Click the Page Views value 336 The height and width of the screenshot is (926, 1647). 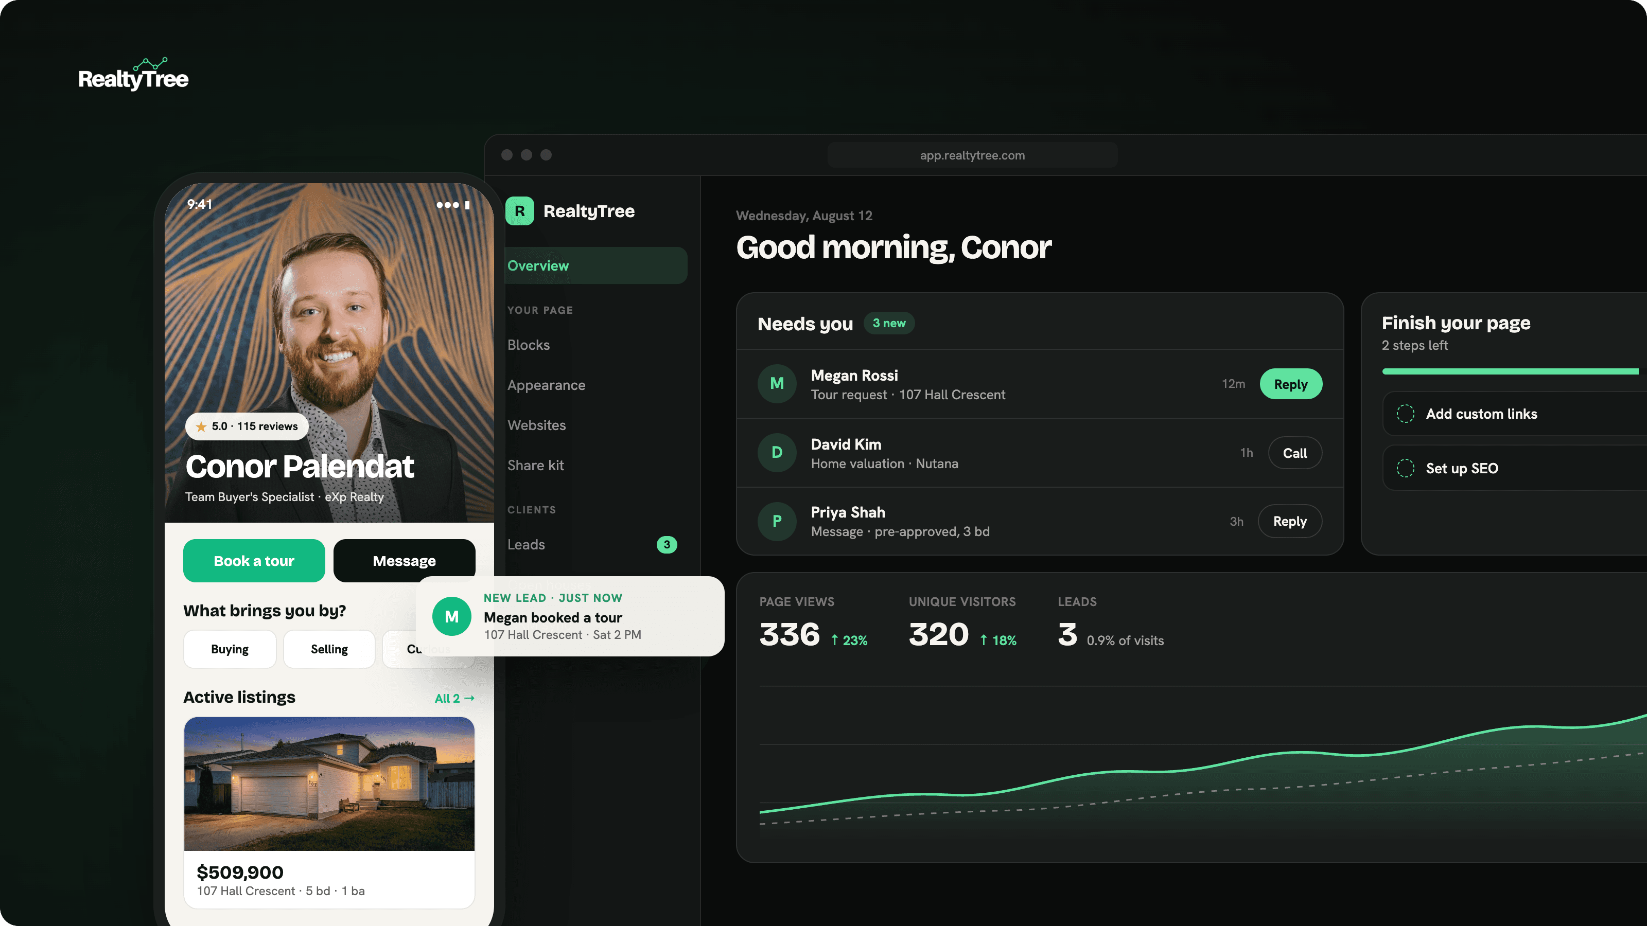(789, 635)
